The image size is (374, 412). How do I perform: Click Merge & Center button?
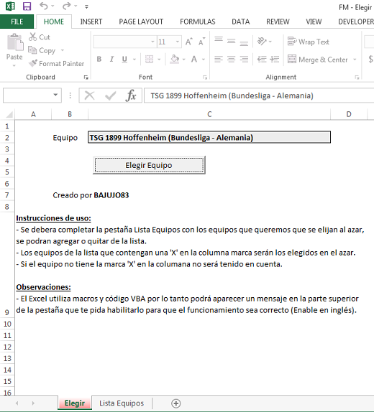318,60
